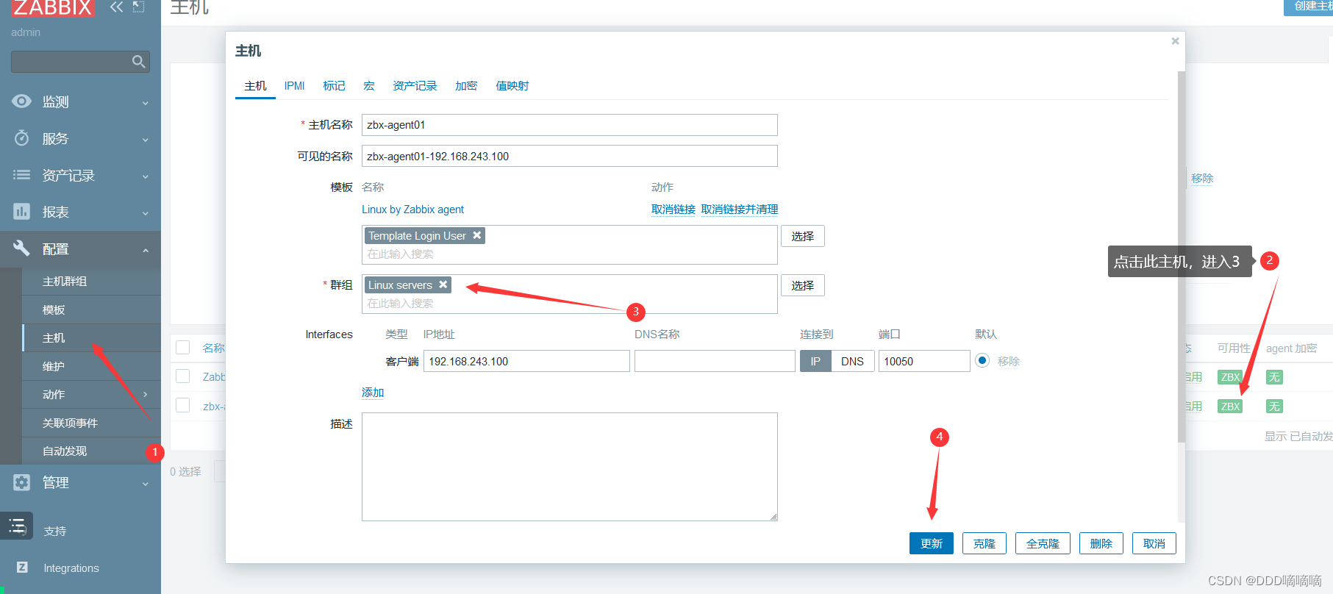Switch to the 主机 tab in the dialog

click(255, 86)
